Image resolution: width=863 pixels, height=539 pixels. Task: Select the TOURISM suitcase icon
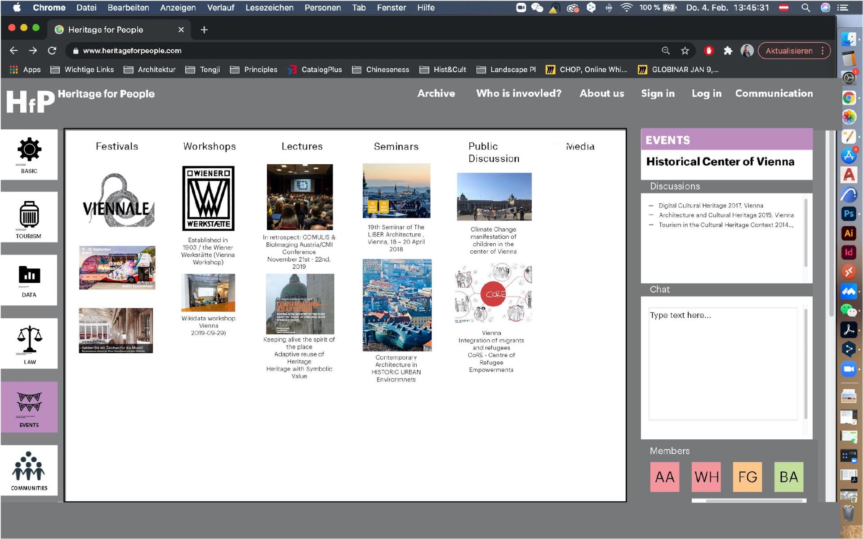[29, 215]
